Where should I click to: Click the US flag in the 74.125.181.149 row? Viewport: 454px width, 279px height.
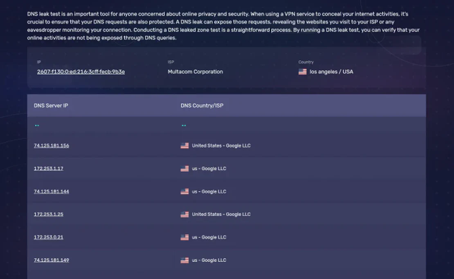[x=184, y=260]
